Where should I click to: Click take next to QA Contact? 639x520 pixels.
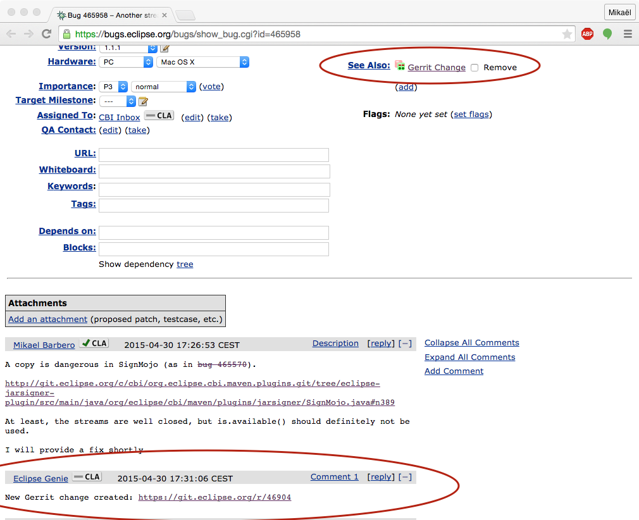[x=137, y=130]
